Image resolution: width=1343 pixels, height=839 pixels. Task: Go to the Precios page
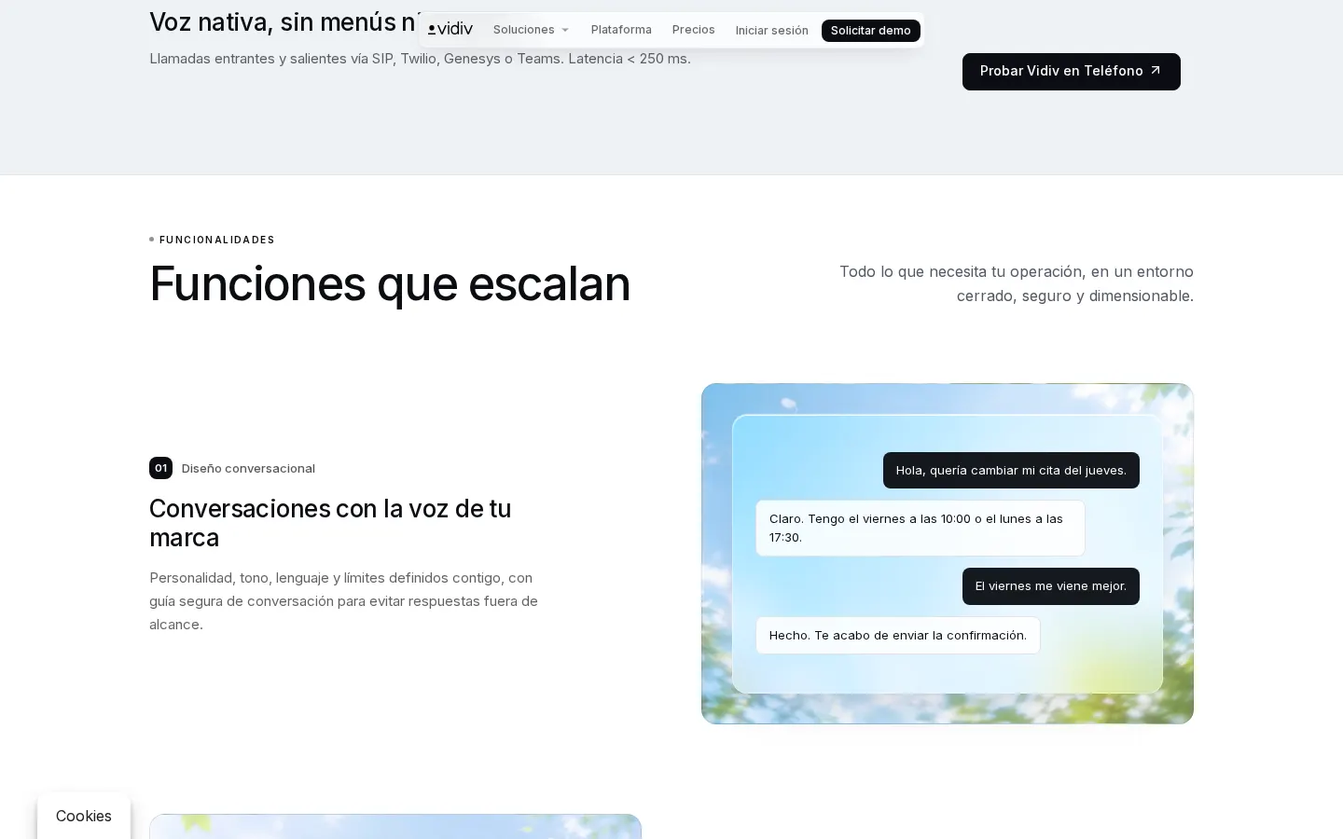(694, 30)
